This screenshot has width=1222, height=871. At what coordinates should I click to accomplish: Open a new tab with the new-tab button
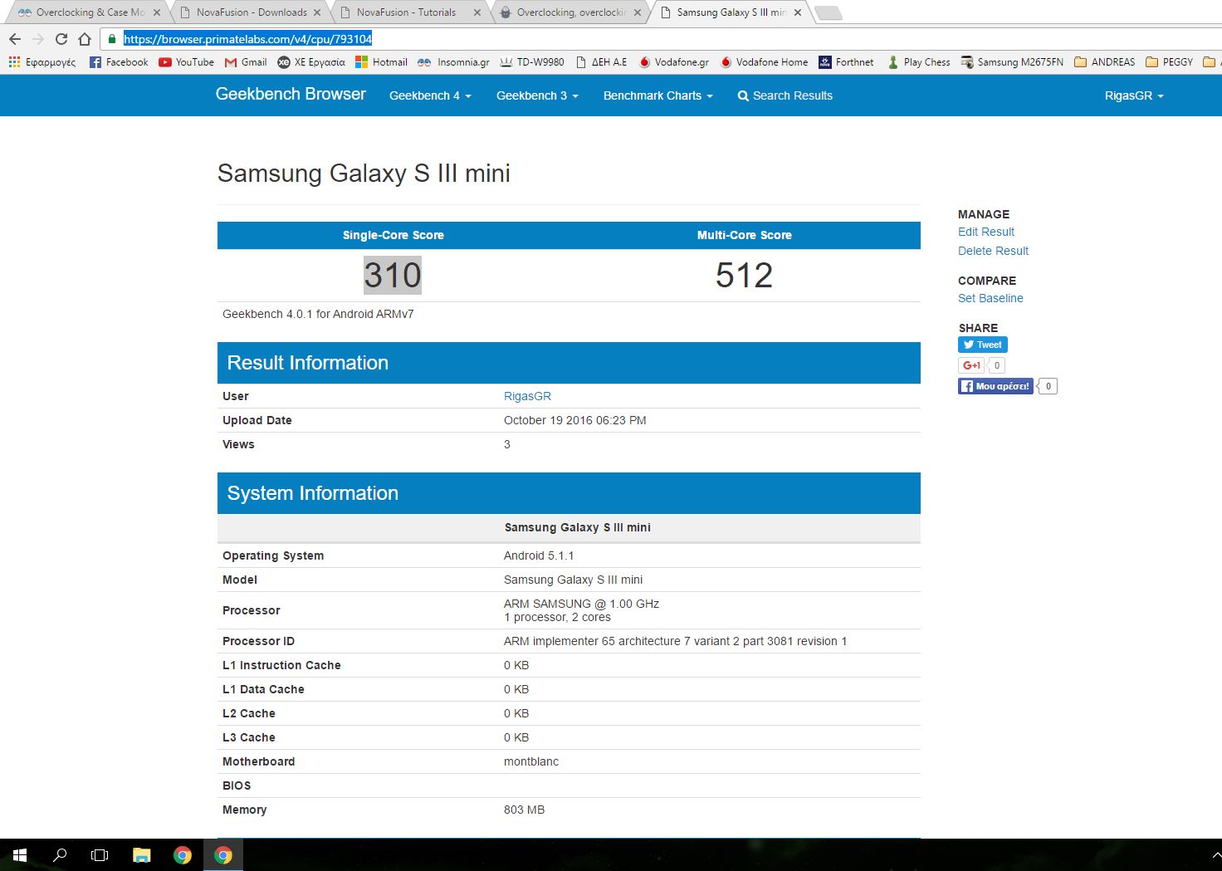pyautogui.click(x=828, y=12)
